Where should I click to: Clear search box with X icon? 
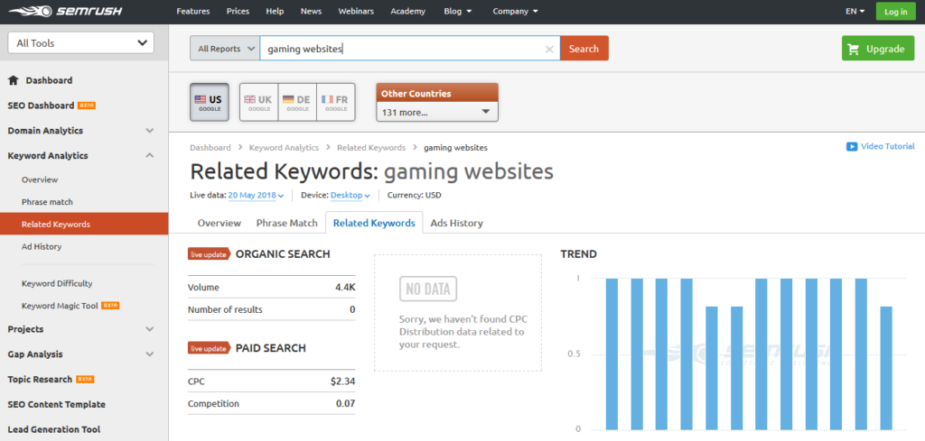(x=549, y=50)
